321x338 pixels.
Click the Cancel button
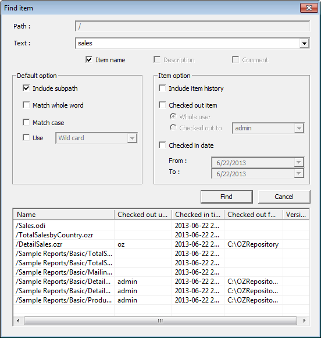click(x=284, y=197)
